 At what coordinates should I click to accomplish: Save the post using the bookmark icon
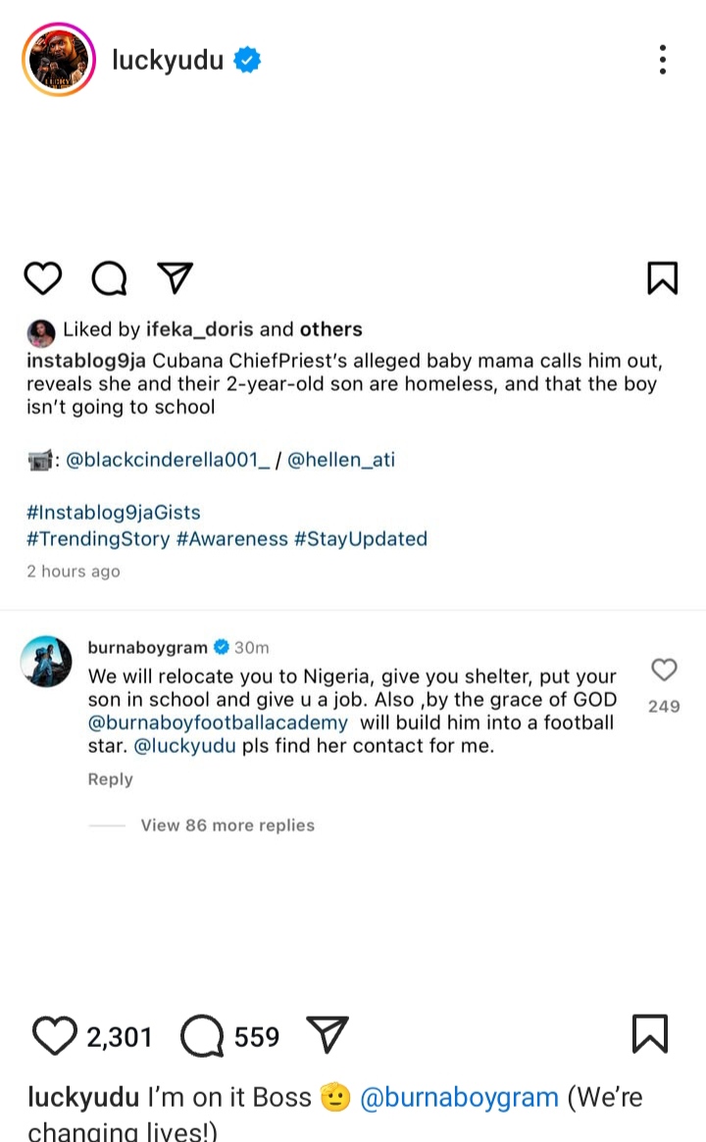coord(662,278)
